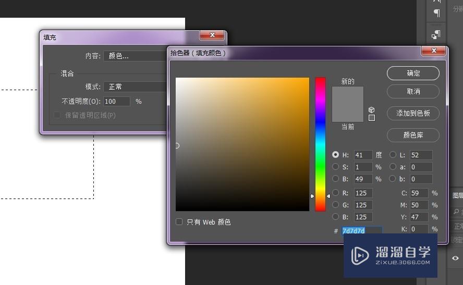Screen dimensions: 463x285
Task: Click the G value field 125
Action: coord(363,205)
